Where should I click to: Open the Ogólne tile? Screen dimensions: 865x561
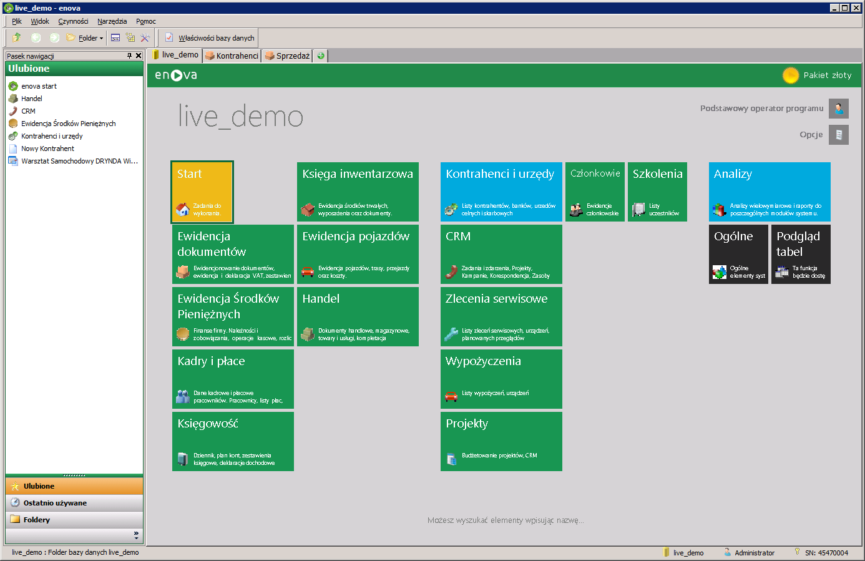point(738,254)
